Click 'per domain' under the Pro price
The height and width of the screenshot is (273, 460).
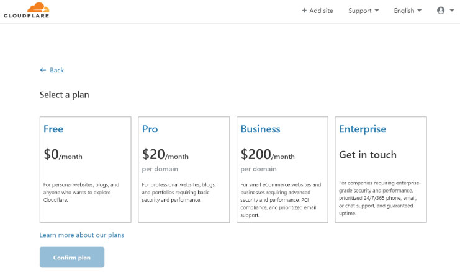pyautogui.click(x=160, y=169)
